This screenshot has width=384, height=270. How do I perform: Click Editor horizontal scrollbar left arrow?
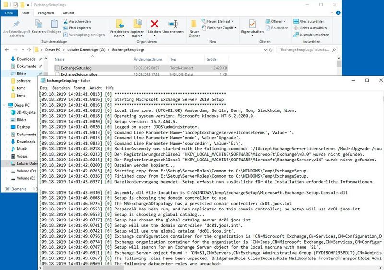41,268
